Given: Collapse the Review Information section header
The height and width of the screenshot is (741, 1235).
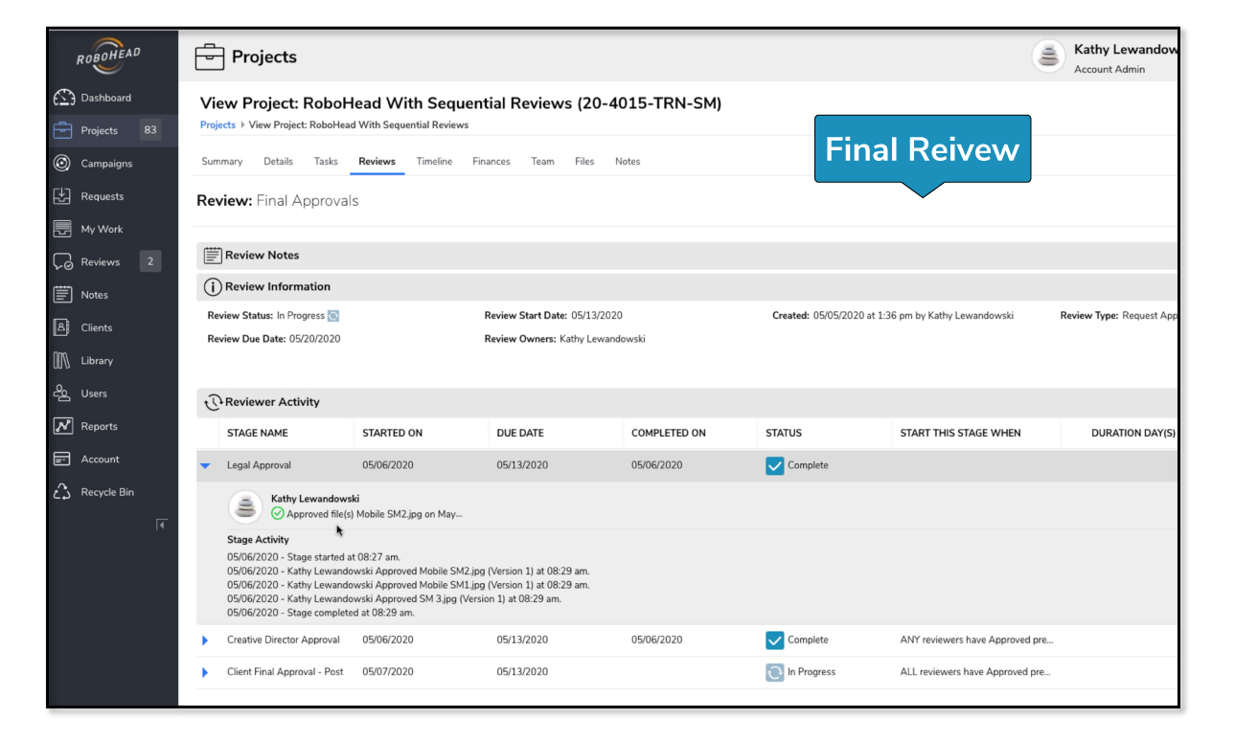Looking at the screenshot, I should 687,286.
